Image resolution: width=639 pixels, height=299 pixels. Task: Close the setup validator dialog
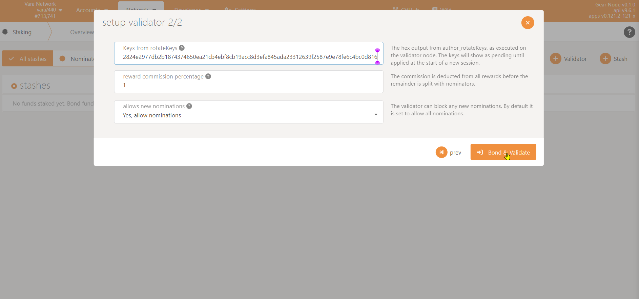528,23
